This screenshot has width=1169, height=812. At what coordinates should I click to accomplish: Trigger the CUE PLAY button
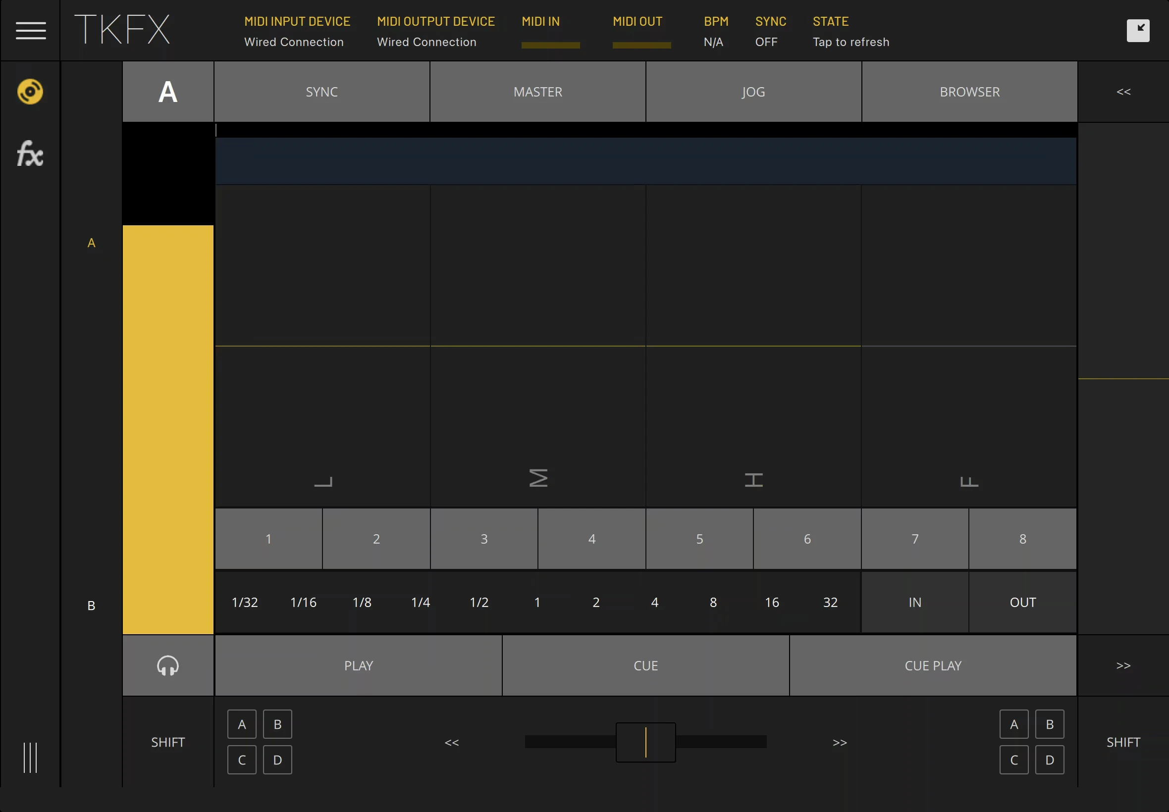pyautogui.click(x=933, y=665)
